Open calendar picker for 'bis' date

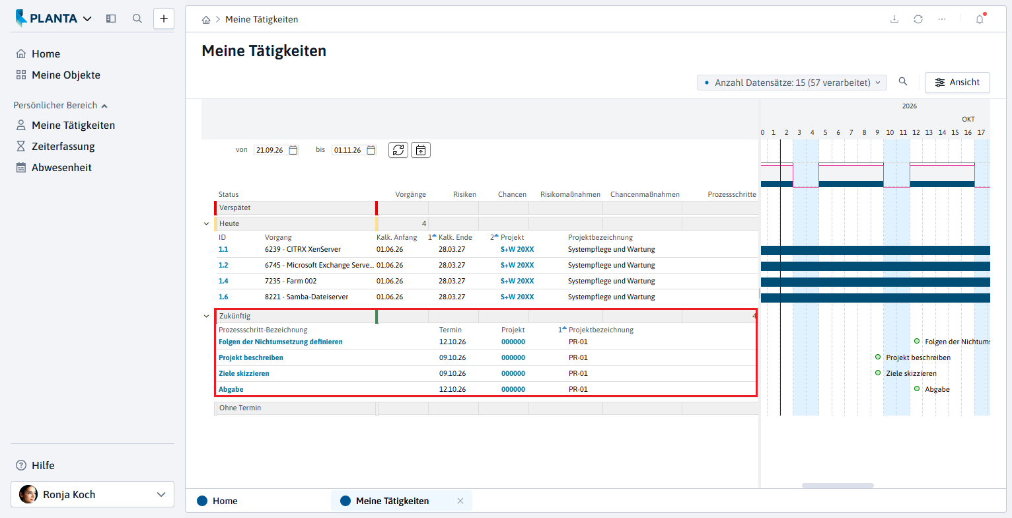371,150
